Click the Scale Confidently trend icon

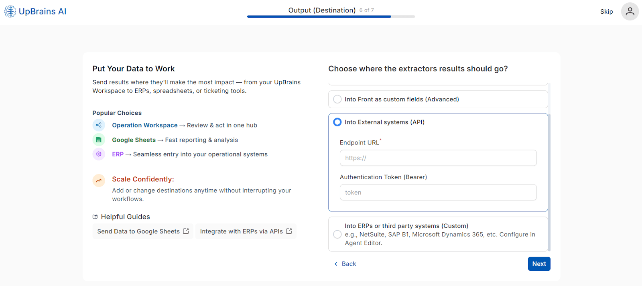tap(99, 181)
